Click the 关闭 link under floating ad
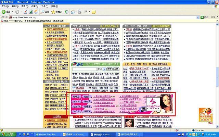This screenshot has height=137, width=219. [210, 123]
